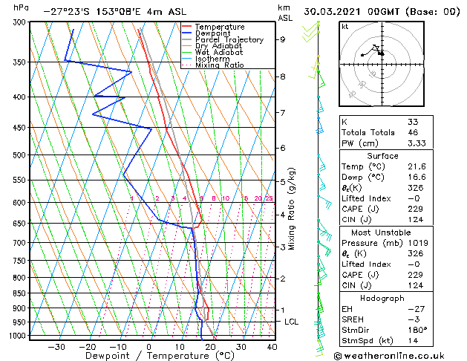Image resolution: width=467 pixels, height=361 pixels.
Task: Click the LCL marker label
Action: click(291, 322)
